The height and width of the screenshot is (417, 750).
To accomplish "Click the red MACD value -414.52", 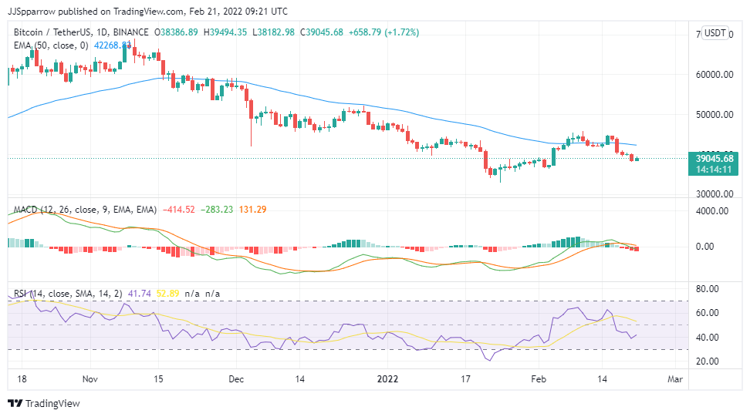I will pyautogui.click(x=180, y=210).
